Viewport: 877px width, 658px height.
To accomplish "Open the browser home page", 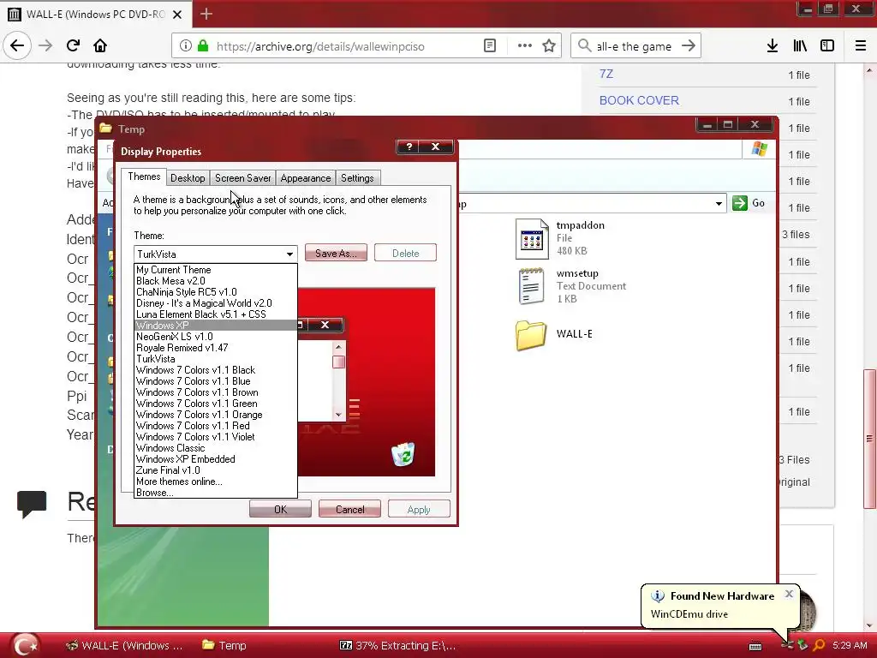I will 100,46.
